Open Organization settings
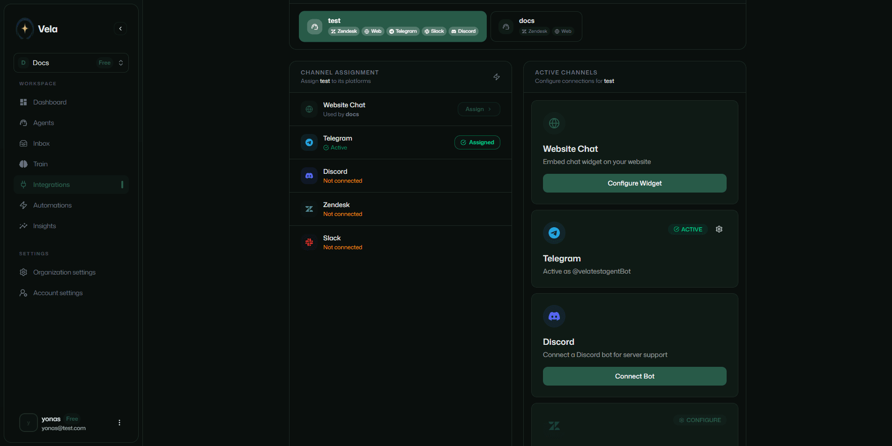The width and height of the screenshot is (892, 446). pyautogui.click(x=71, y=272)
